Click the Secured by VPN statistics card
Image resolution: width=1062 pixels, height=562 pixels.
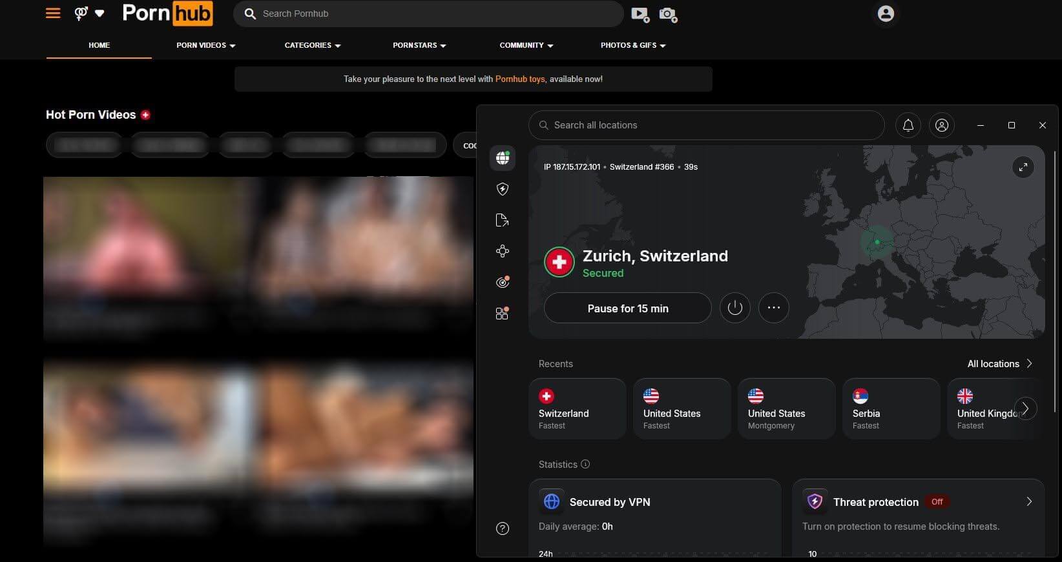point(655,517)
